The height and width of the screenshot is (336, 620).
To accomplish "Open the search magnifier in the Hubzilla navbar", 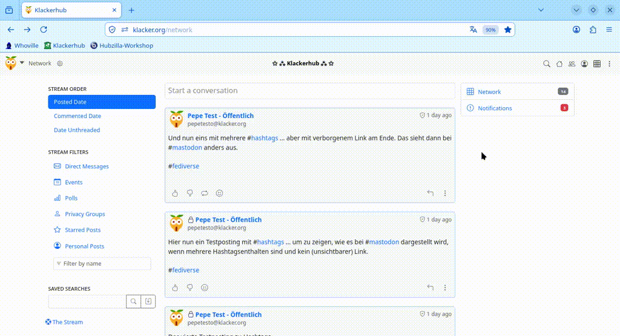I will (x=547, y=64).
